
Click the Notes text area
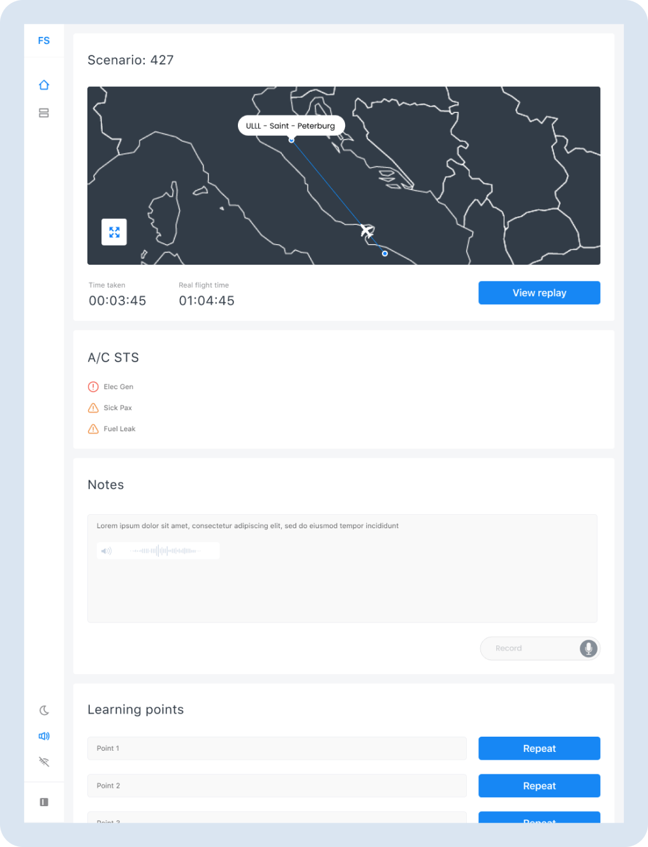click(342, 568)
